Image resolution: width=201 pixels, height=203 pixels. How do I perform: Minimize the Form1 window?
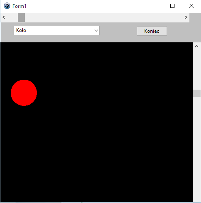pos(154,6)
